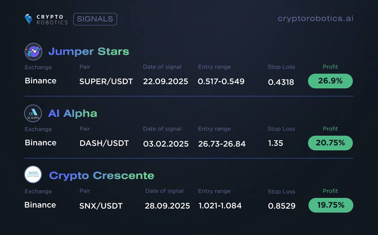This screenshot has height=235, width=378.
Task: Click the Jumper Stars channel avatar icon
Action: (x=33, y=51)
